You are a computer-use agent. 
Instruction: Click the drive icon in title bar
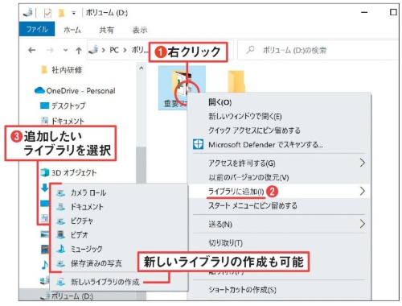point(28,12)
